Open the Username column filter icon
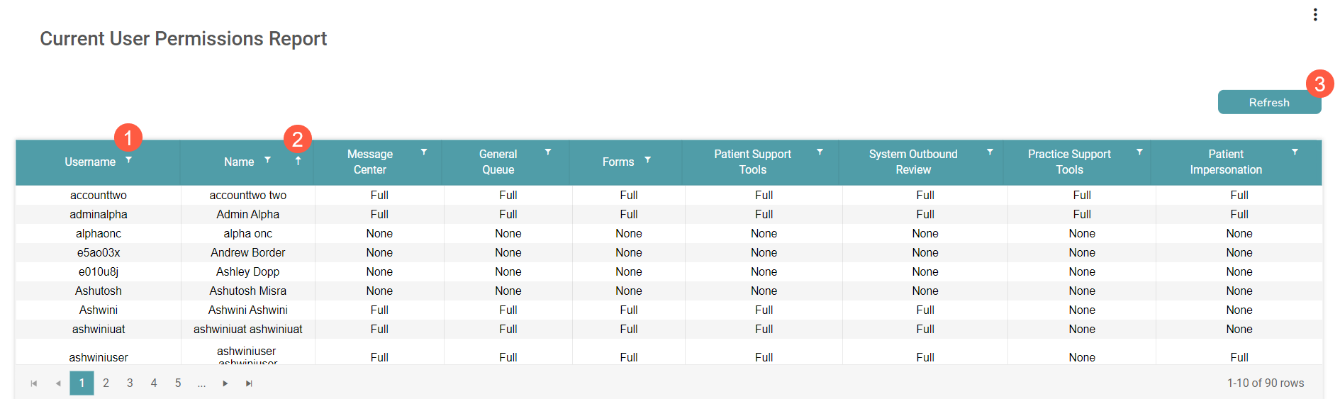 coord(128,160)
